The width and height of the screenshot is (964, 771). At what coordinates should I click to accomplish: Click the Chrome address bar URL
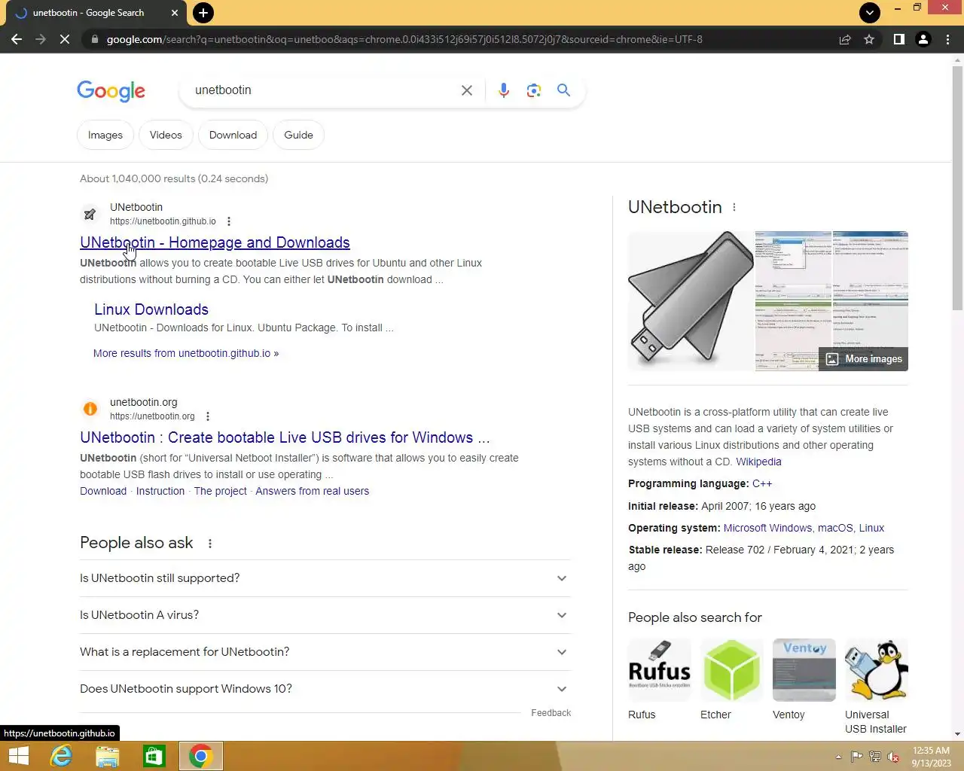(404, 39)
